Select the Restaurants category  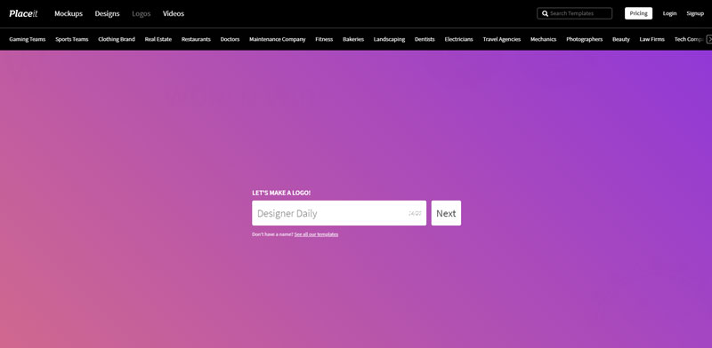(196, 39)
